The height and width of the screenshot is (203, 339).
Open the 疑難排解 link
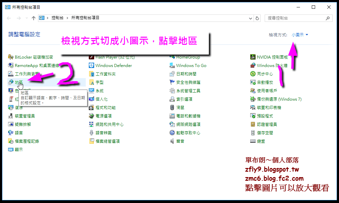(23, 125)
